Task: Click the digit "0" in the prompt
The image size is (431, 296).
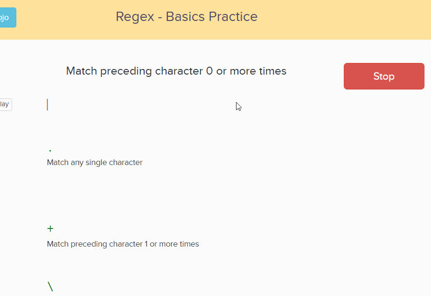Action: (x=209, y=71)
